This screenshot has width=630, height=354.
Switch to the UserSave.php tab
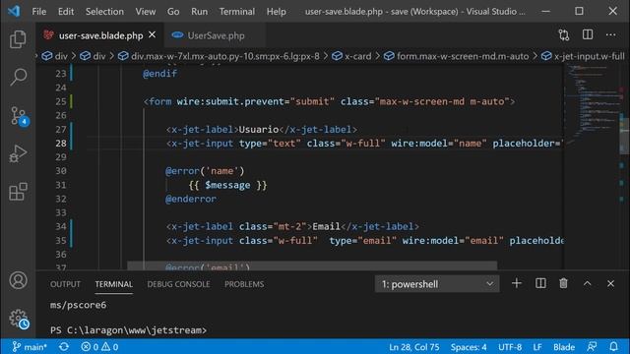[215, 35]
